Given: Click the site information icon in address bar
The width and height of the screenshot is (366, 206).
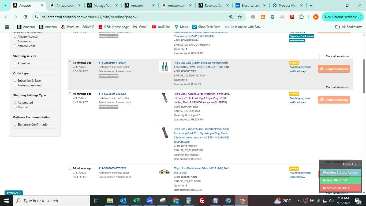Looking at the screenshot, I should 37,17.
